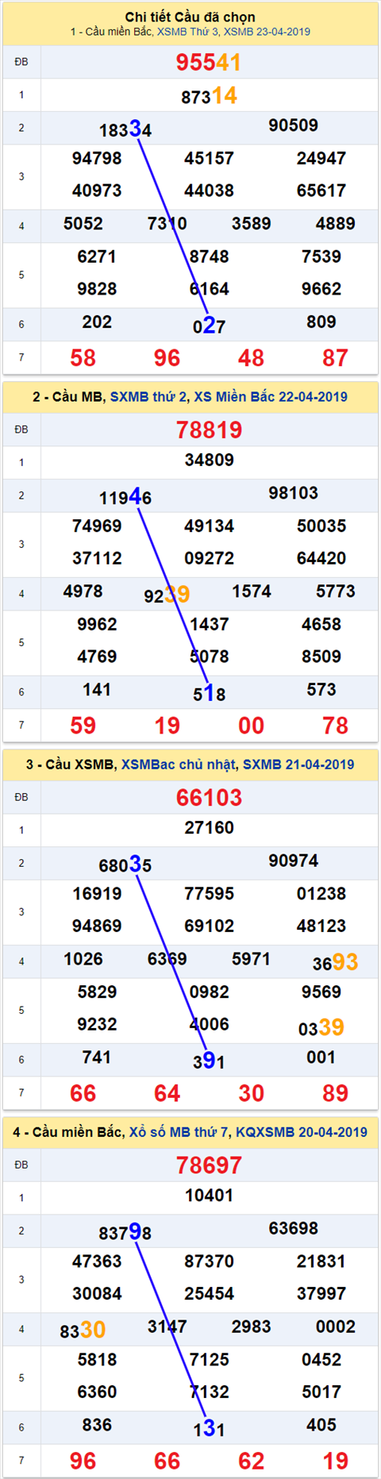
Task: Select the number 77595
Action: point(209,893)
